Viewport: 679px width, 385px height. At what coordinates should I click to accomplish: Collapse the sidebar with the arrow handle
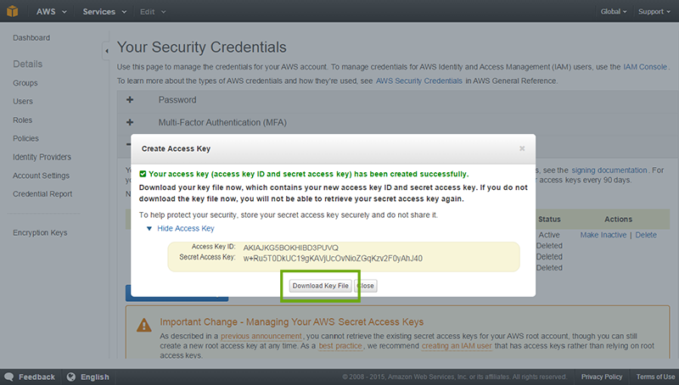point(107,51)
